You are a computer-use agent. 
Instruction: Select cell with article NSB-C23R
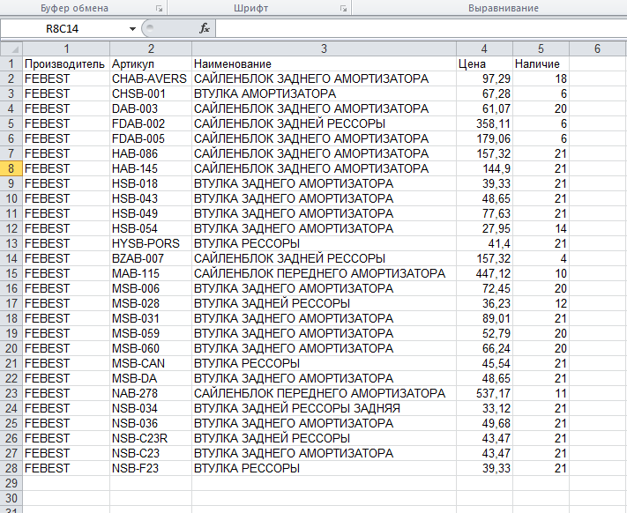151,438
